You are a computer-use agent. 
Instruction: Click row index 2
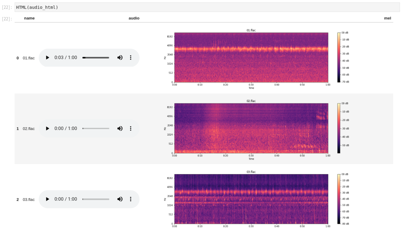[18, 200]
